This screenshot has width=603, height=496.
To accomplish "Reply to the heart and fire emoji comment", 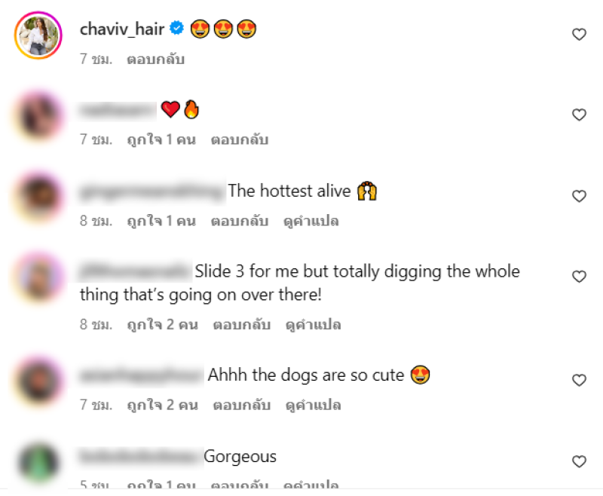I will 240,139.
